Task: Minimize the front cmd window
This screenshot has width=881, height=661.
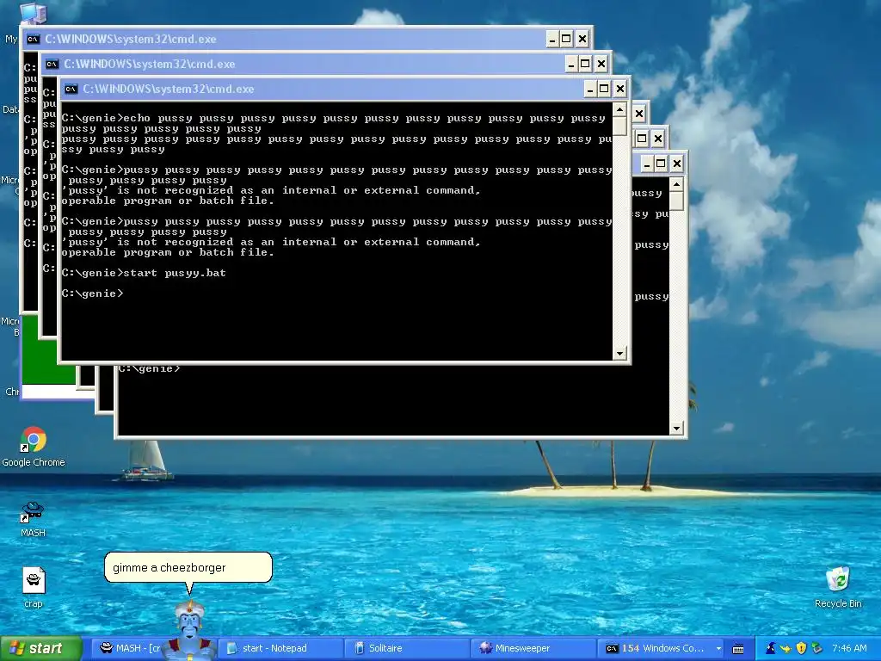Action: [x=590, y=89]
